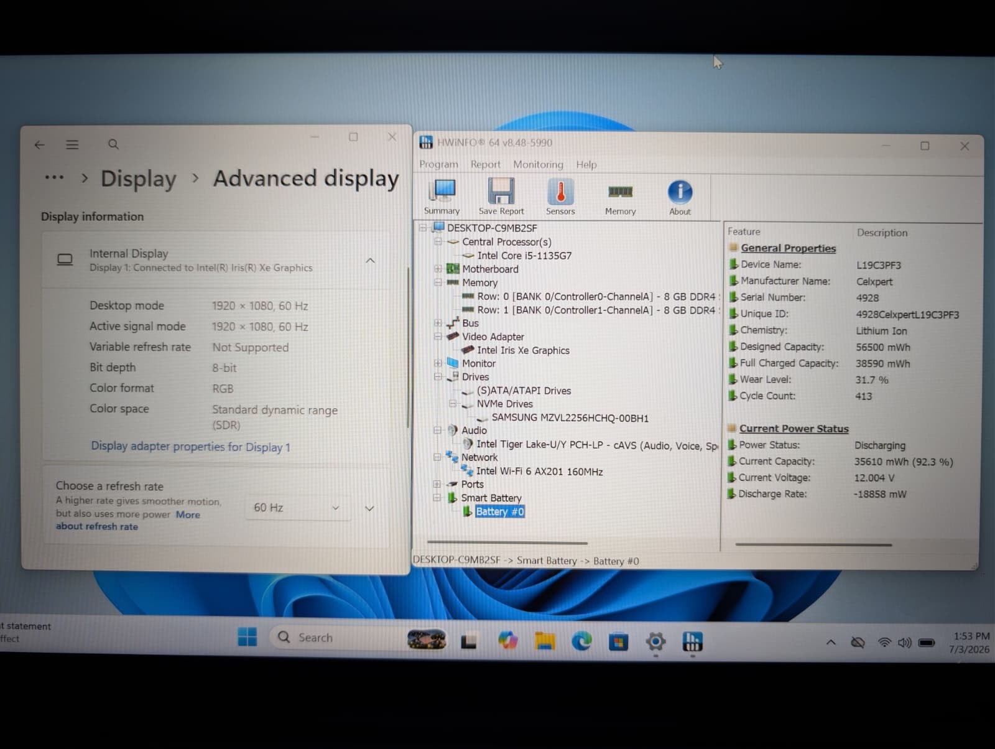Select SAMSUNG MZVL2256HCHQ-00BH1 drive item
Viewport: 995px width, 749px height.
coord(570,418)
